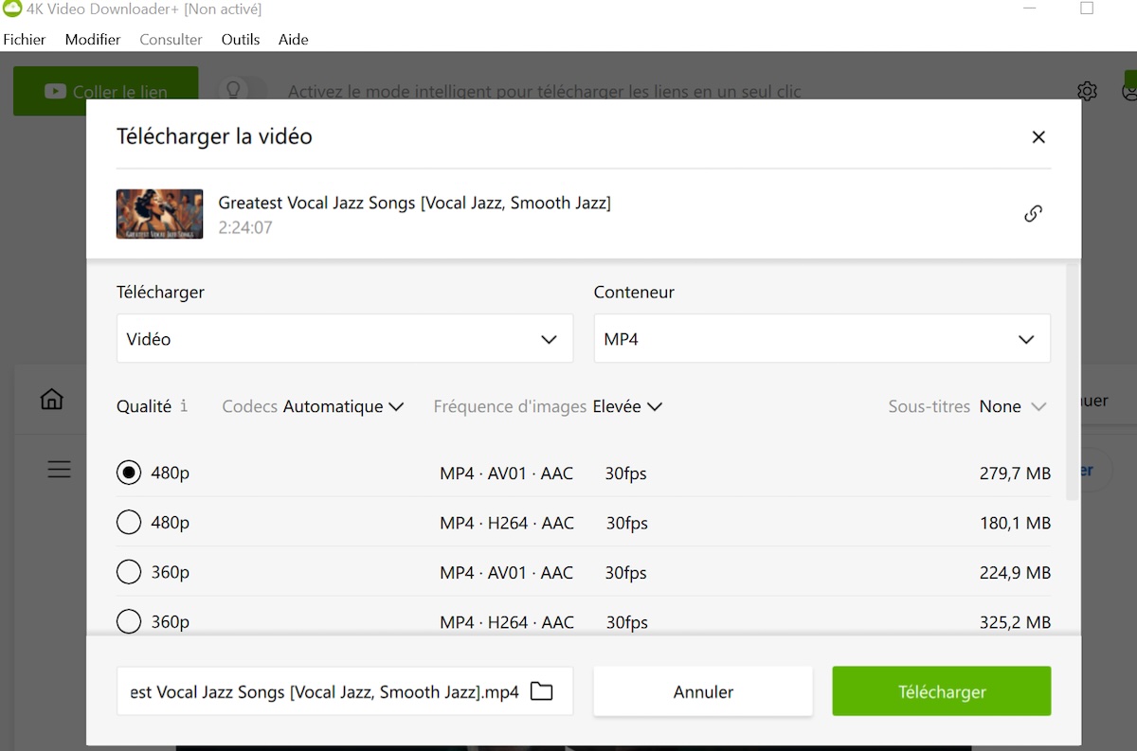Open the Outils menu
Viewport: 1137px width, 751px height.
pyautogui.click(x=241, y=40)
